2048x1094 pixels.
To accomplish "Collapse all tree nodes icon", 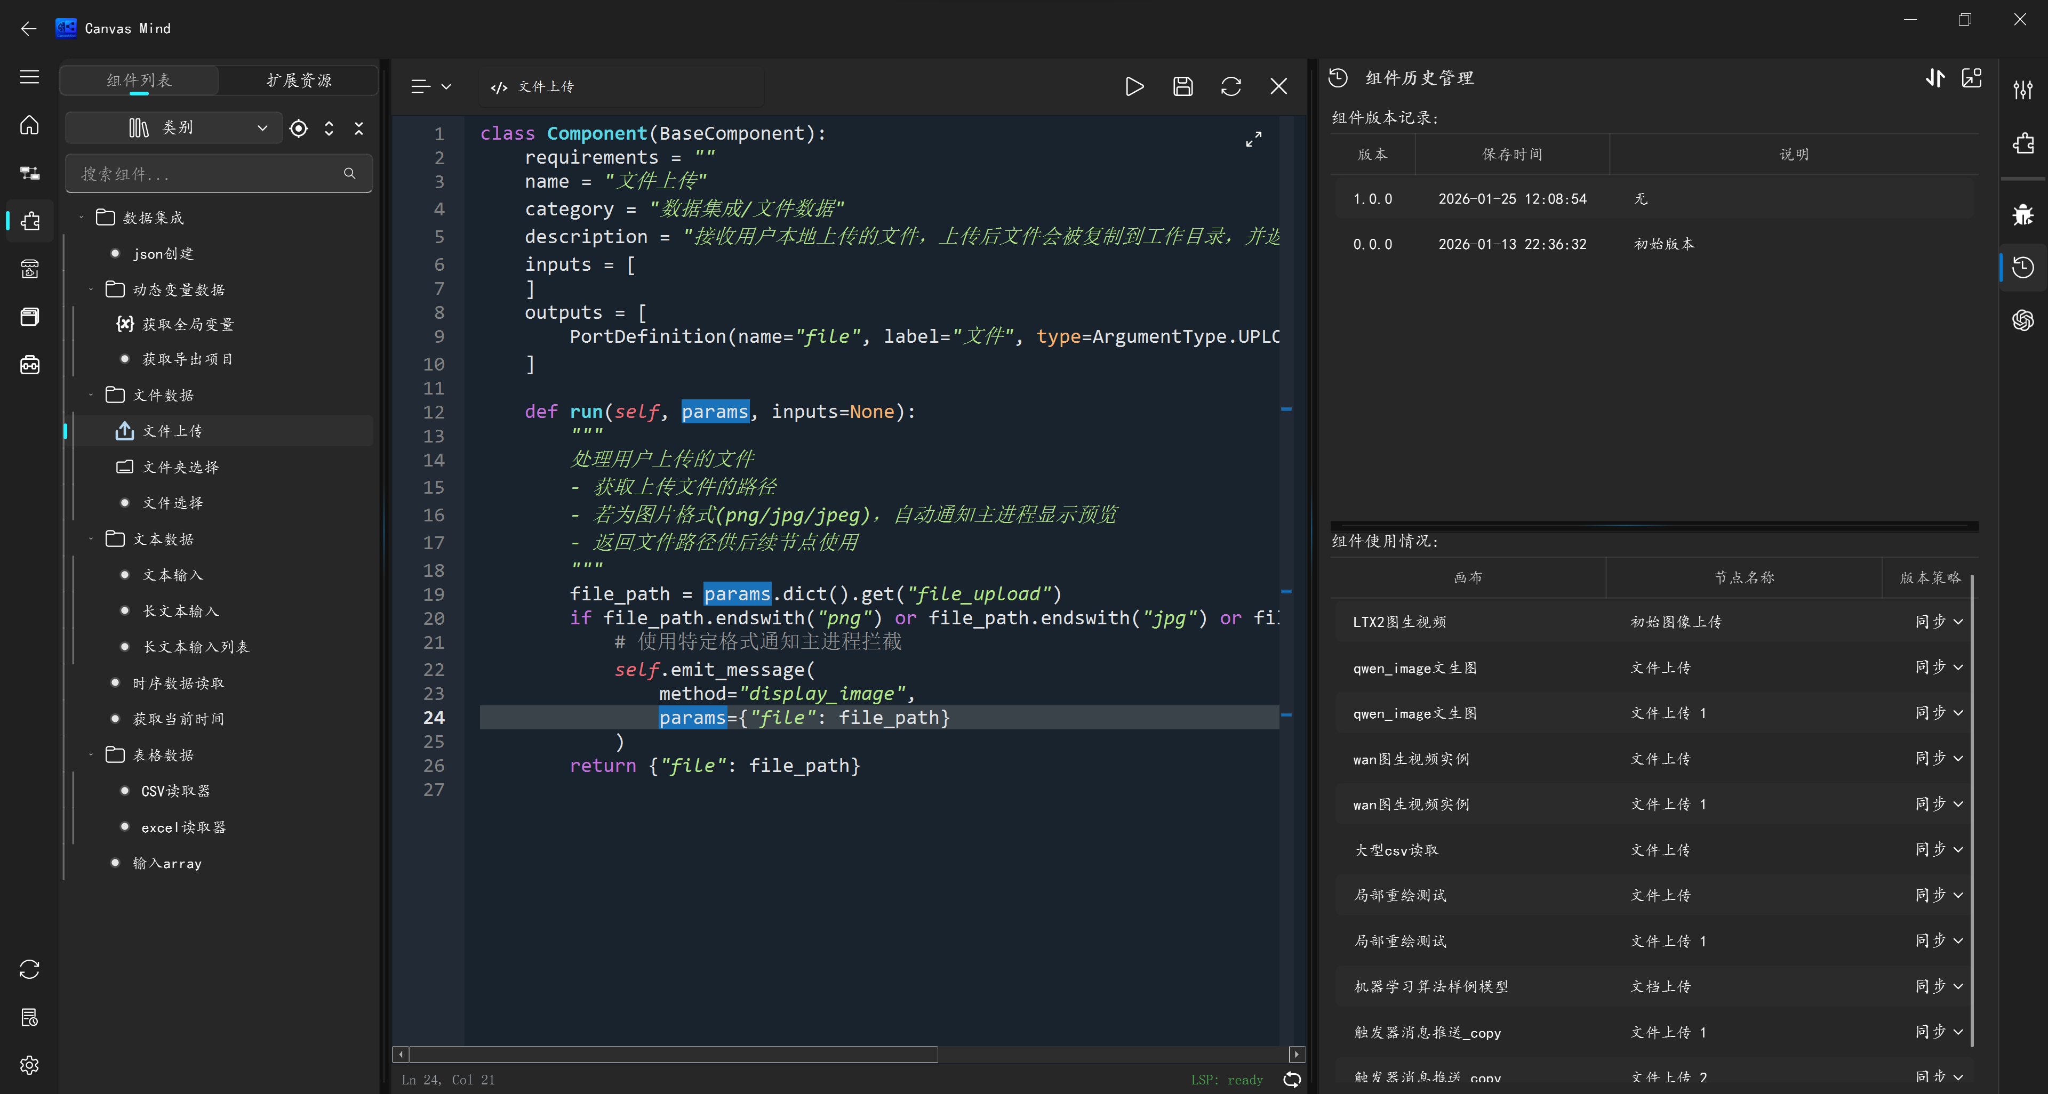I will (358, 128).
